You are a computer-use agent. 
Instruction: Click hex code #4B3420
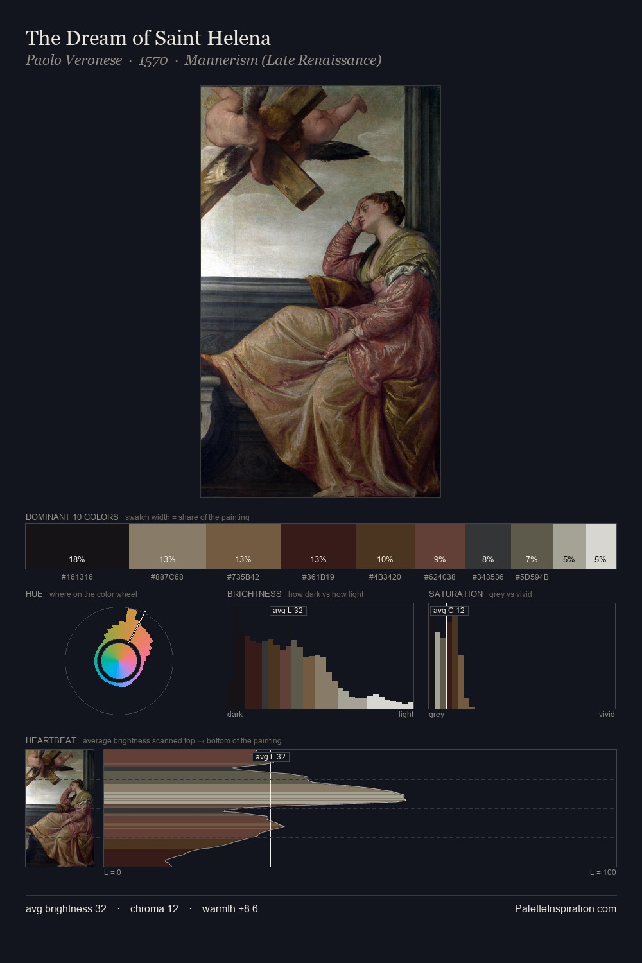(385, 577)
